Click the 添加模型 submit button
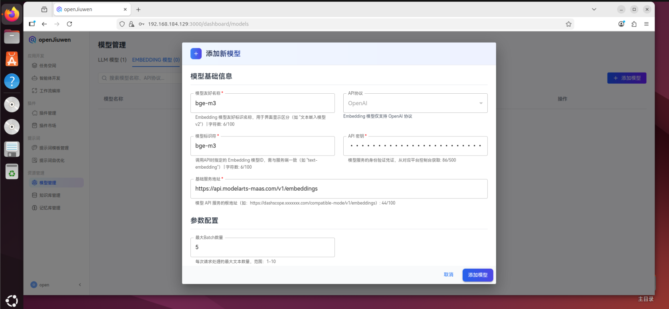Image resolution: width=669 pixels, height=309 pixels. pyautogui.click(x=478, y=275)
